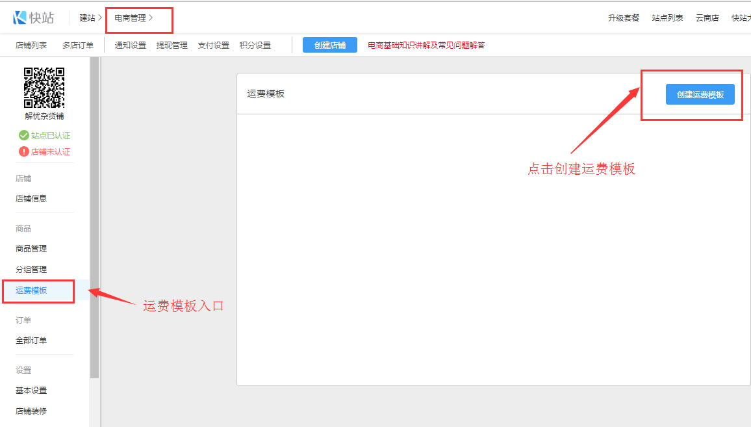Image resolution: width=751 pixels, height=427 pixels.
Task: Open 商品管理 in the sidebar
Action: pos(31,249)
